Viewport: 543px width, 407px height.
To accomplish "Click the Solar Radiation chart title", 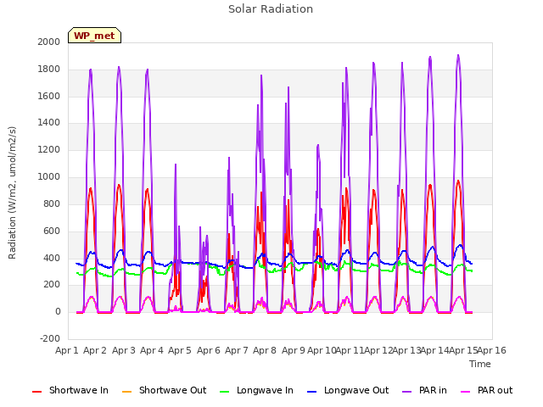I will (271, 9).
